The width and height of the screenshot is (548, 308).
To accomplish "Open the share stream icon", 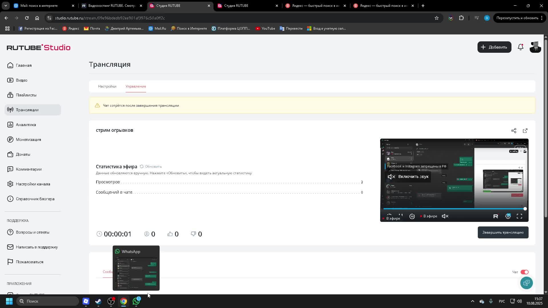I will [514, 131].
